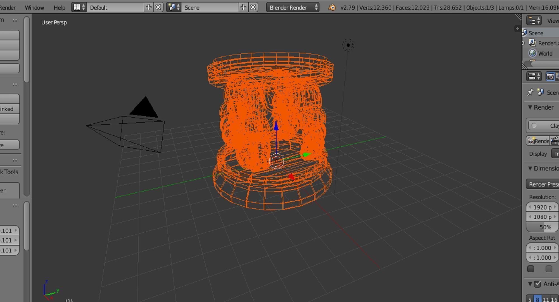Select 16 anti-aliasing samples
The height and width of the screenshot is (302, 559).
pos(554,299)
